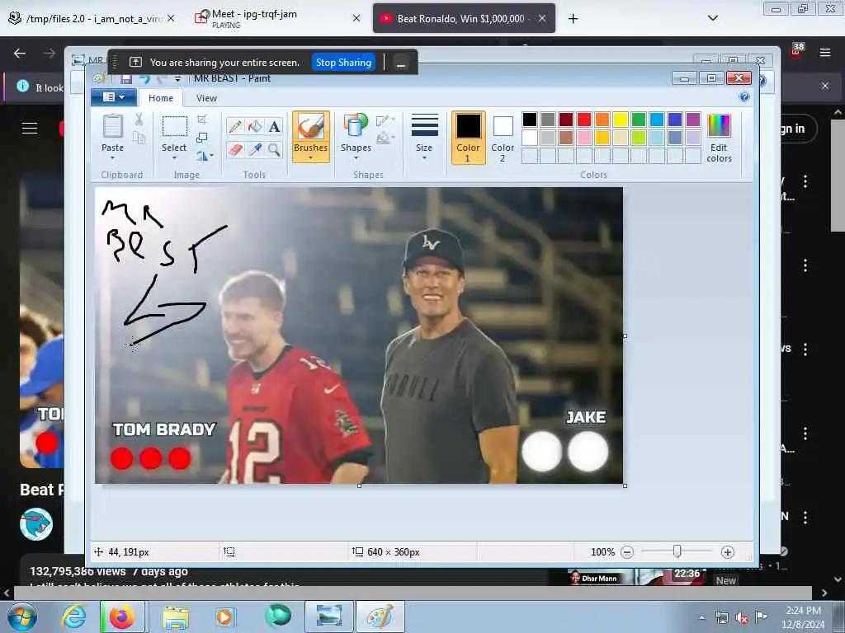
Task: Click the Firefox taskbar icon
Action: (x=122, y=617)
